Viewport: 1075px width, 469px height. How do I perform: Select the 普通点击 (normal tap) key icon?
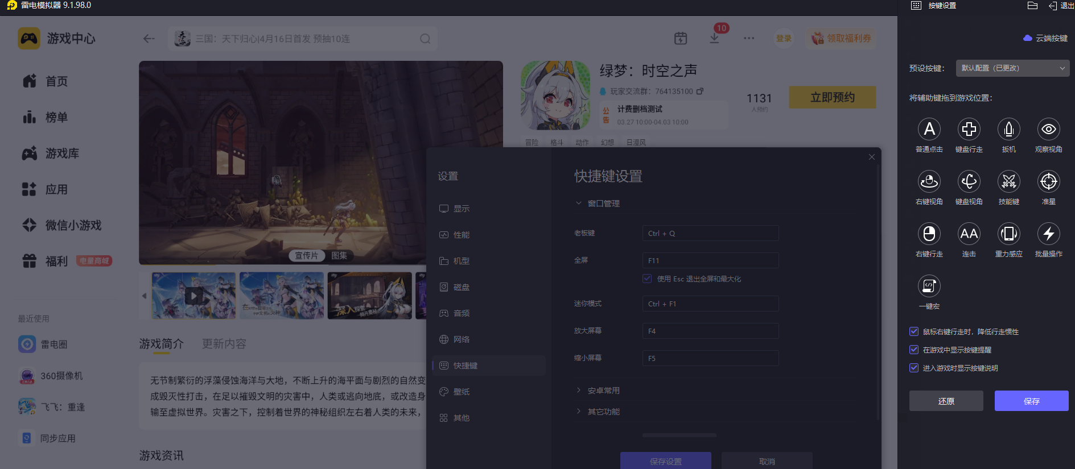[929, 130]
